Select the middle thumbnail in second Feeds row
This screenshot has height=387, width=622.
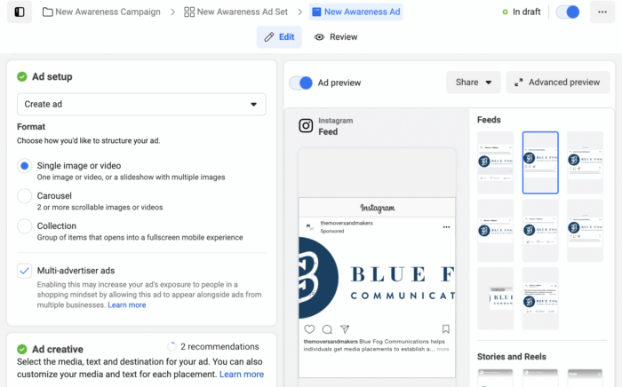click(x=540, y=231)
